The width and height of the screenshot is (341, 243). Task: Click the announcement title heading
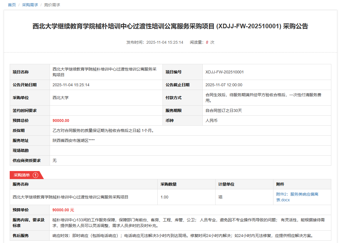point(170,26)
